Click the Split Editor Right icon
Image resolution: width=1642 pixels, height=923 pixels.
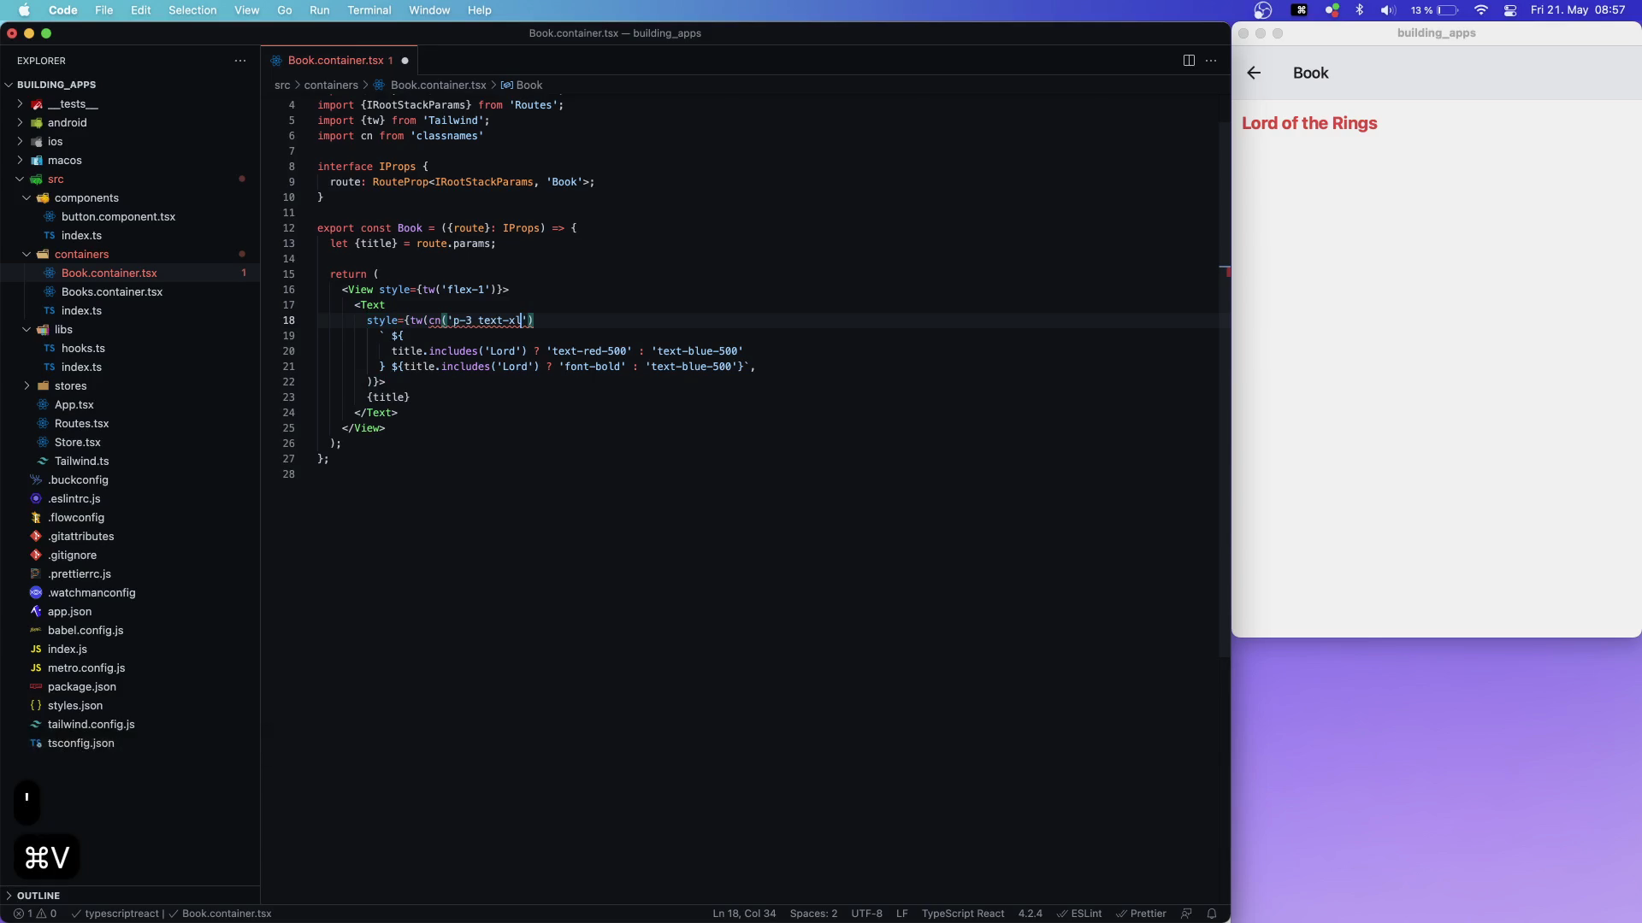click(x=1189, y=61)
